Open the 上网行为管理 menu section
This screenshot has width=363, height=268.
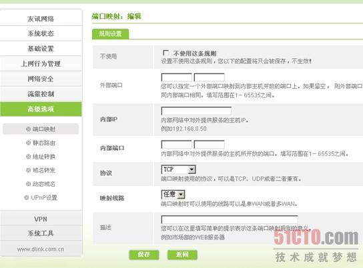41,63
